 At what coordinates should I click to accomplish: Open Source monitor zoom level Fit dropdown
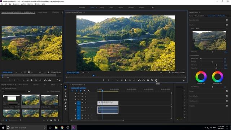click(x=19, y=73)
